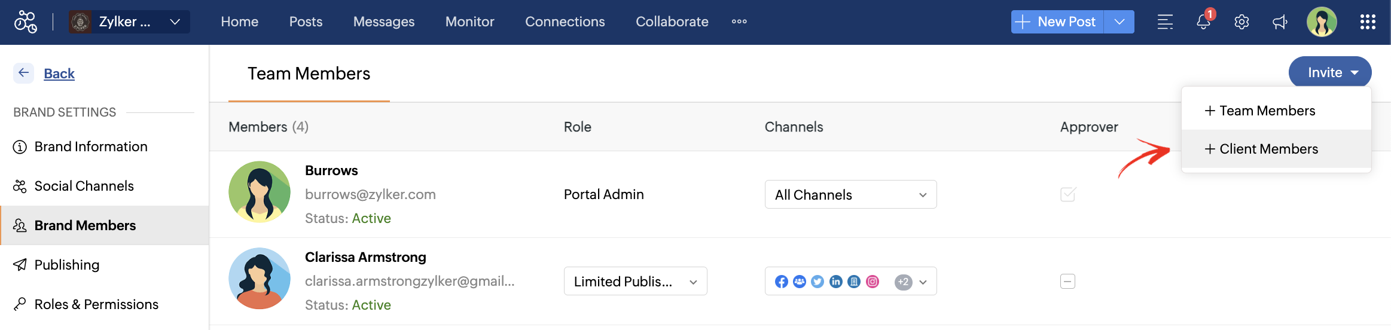Open Burrows' All Channels dropdown
Viewport: 1391px width, 330px height.
click(x=850, y=195)
